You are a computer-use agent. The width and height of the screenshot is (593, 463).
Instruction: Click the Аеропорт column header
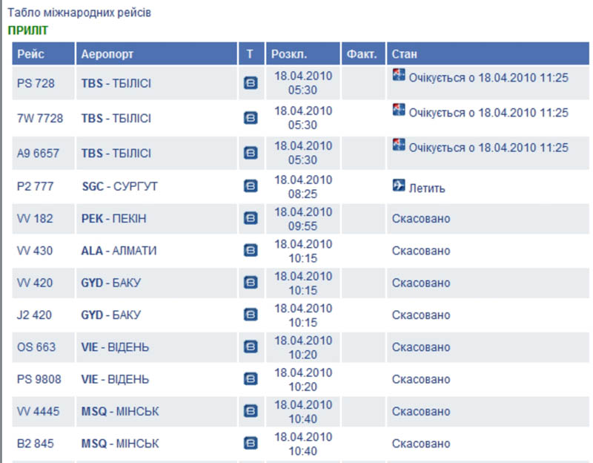click(x=107, y=54)
